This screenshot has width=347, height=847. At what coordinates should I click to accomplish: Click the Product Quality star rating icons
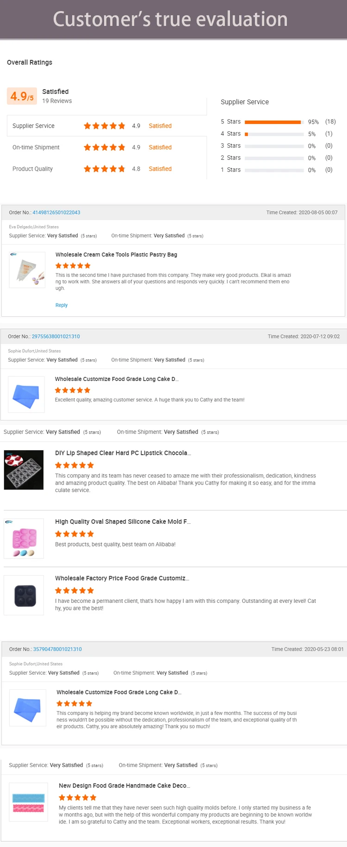104,169
